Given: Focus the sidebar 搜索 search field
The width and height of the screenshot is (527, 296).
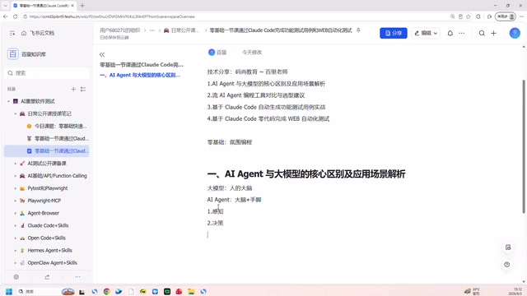Looking at the screenshot, I should tap(47, 73).
